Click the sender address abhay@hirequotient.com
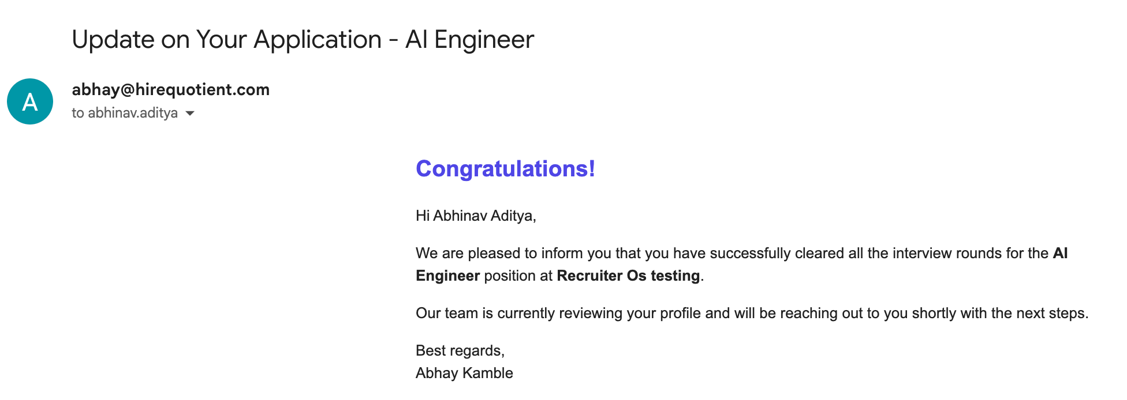Image resolution: width=1127 pixels, height=400 pixels. tap(170, 89)
